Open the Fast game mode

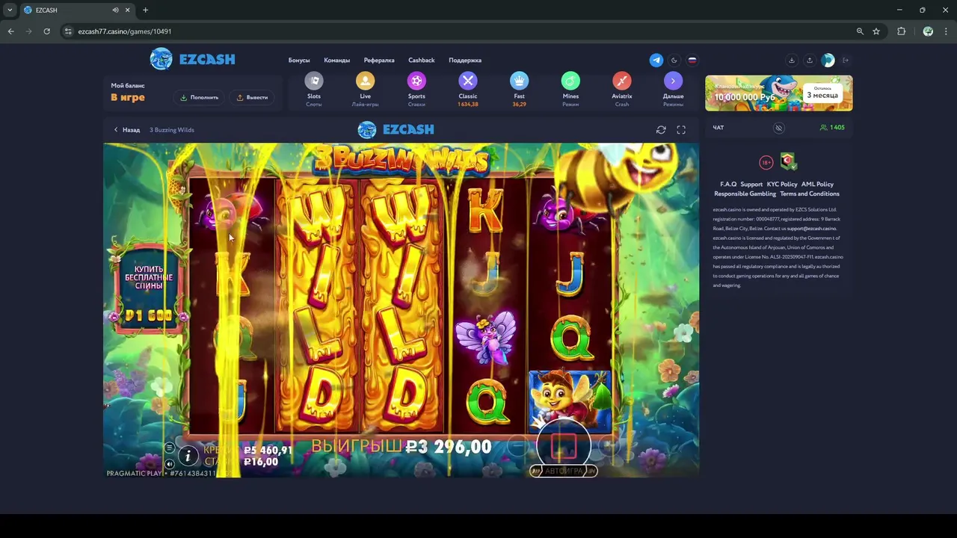point(519,89)
